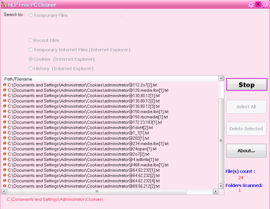Click the orange icon beside administrator@64.62.232[1].txt
270x209 pixels.
click(5, 170)
